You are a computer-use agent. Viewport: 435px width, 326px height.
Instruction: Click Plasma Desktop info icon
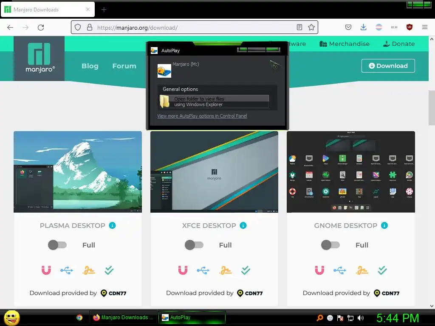click(112, 225)
